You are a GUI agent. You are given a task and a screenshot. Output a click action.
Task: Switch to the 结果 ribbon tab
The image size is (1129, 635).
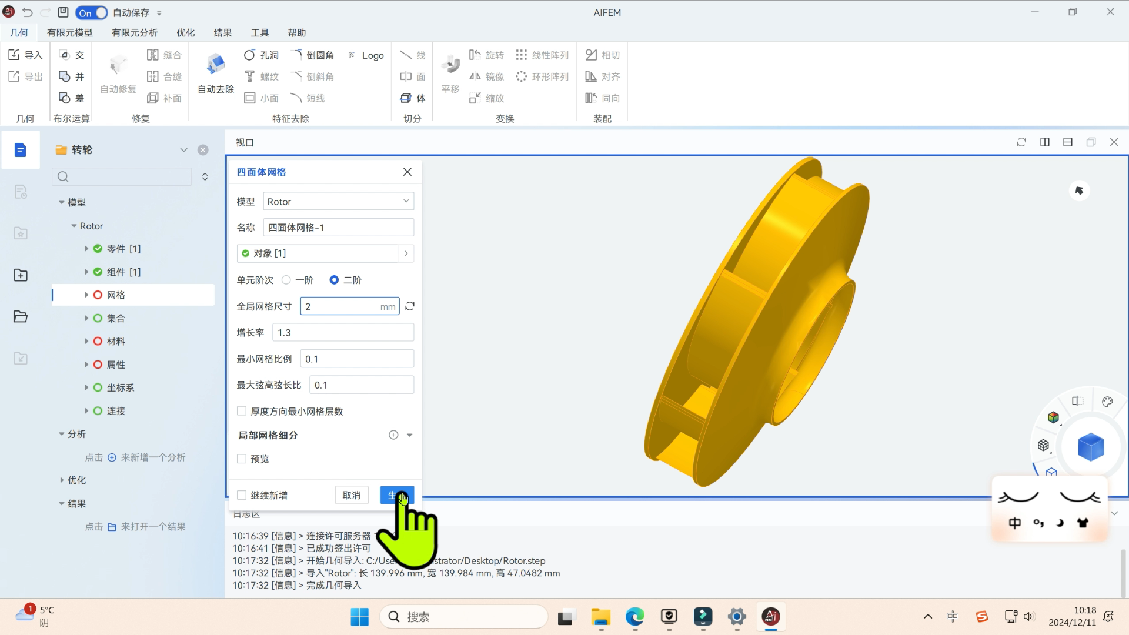click(222, 33)
